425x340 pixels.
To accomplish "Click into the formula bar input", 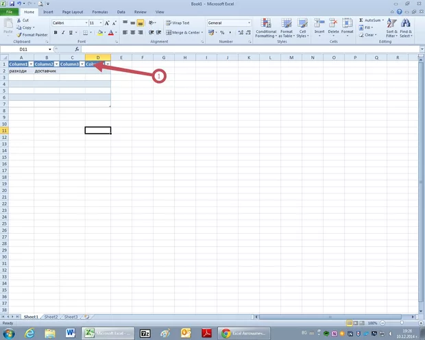I will coord(250,49).
